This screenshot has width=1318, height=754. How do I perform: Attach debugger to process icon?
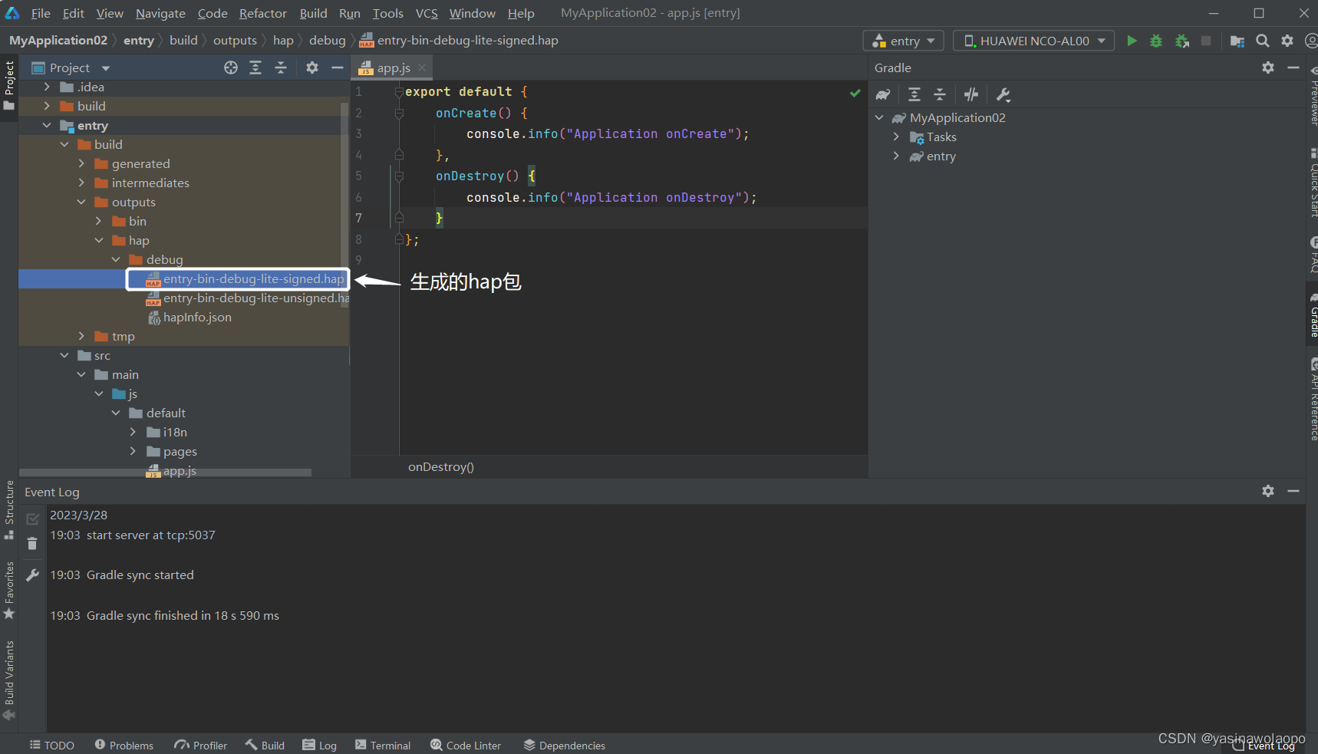1182,41
